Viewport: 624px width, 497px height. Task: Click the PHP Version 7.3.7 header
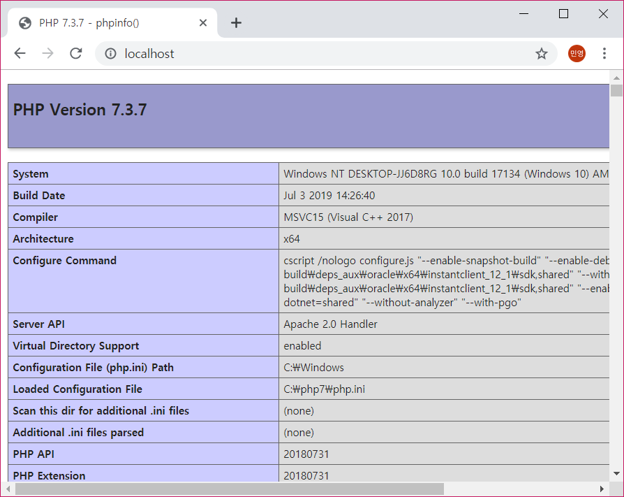[80, 110]
